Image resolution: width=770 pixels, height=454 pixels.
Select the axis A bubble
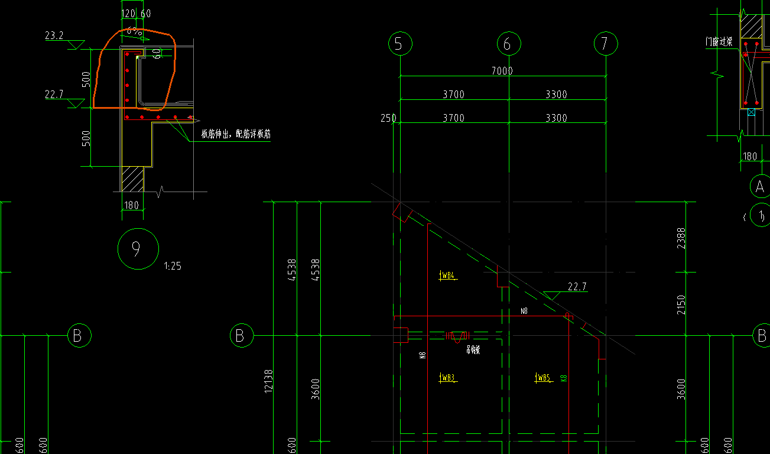point(760,187)
